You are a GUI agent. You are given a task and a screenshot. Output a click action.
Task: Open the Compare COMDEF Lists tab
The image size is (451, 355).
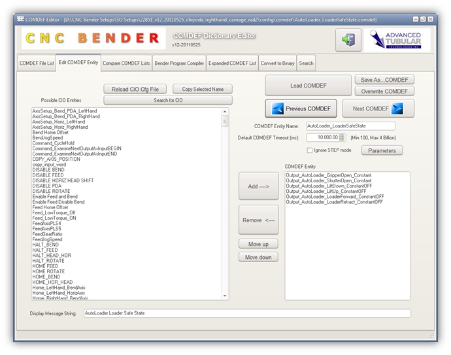(x=126, y=63)
